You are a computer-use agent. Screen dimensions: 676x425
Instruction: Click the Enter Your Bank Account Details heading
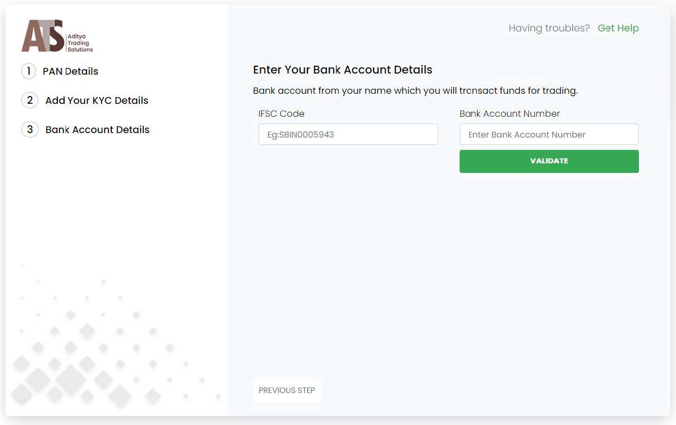(x=343, y=70)
